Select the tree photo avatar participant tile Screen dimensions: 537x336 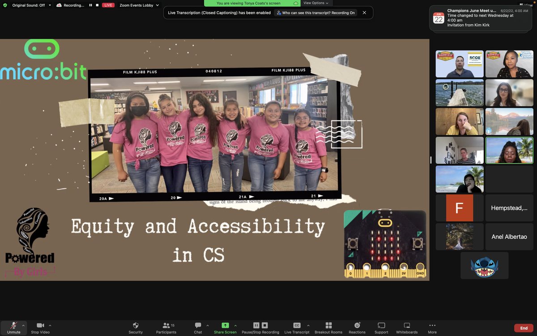coord(460,237)
